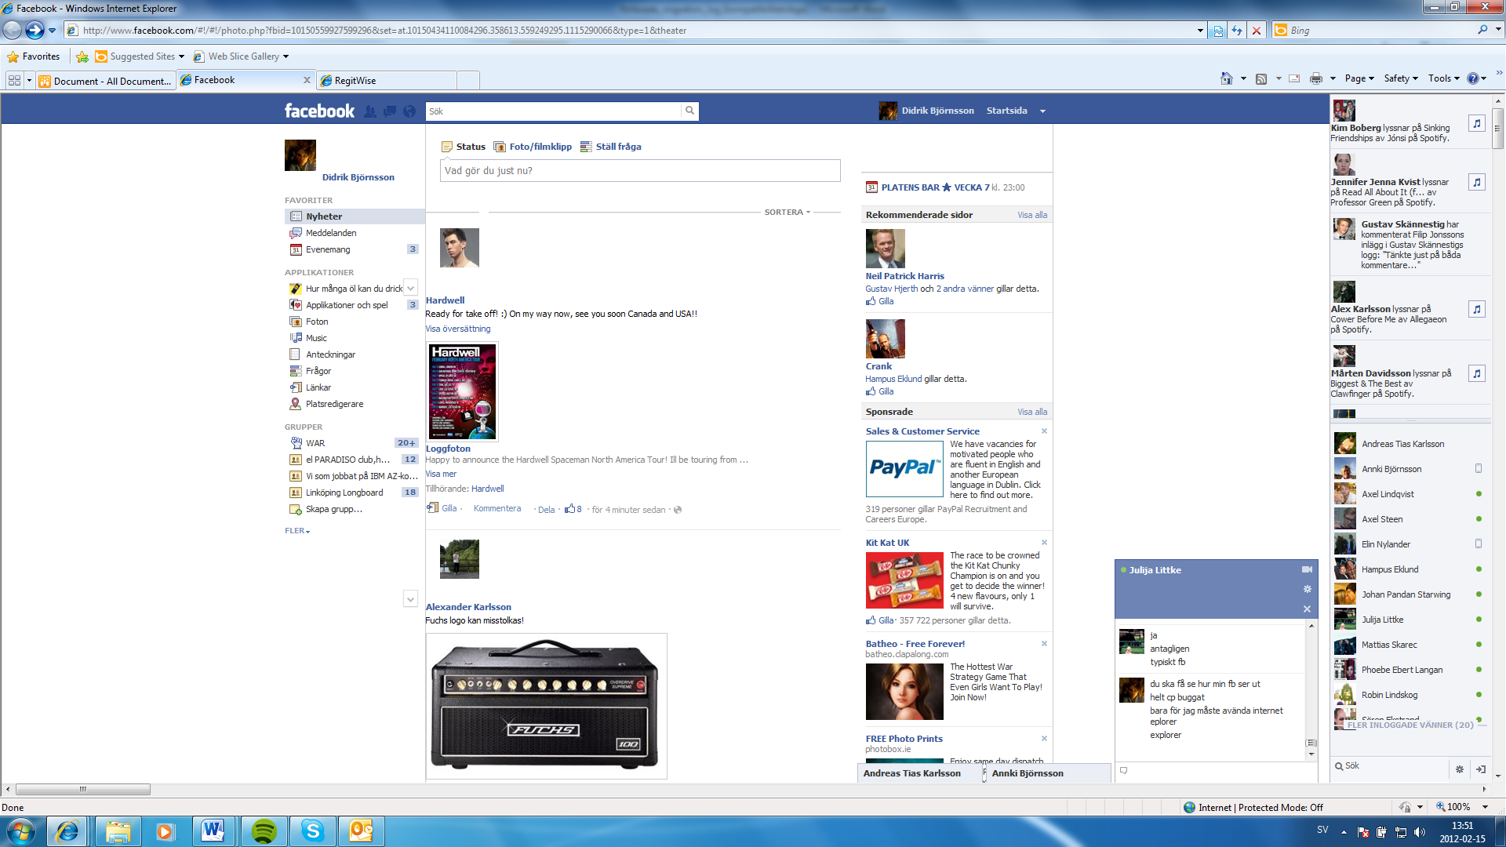Screen dimensions: 1506x847
Task: Dismiss the Sales & Customer Service ad
Action: [1044, 431]
